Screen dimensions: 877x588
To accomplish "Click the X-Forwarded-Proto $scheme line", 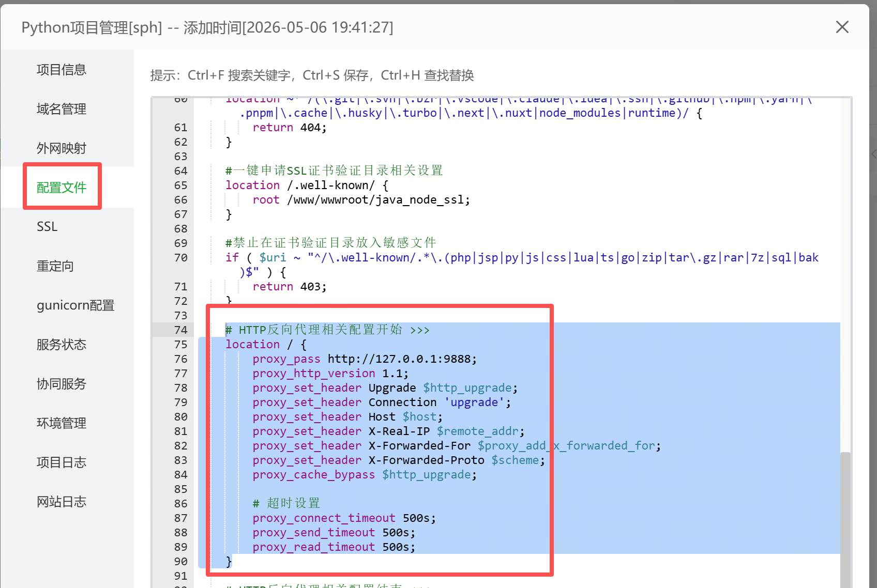I will [399, 460].
